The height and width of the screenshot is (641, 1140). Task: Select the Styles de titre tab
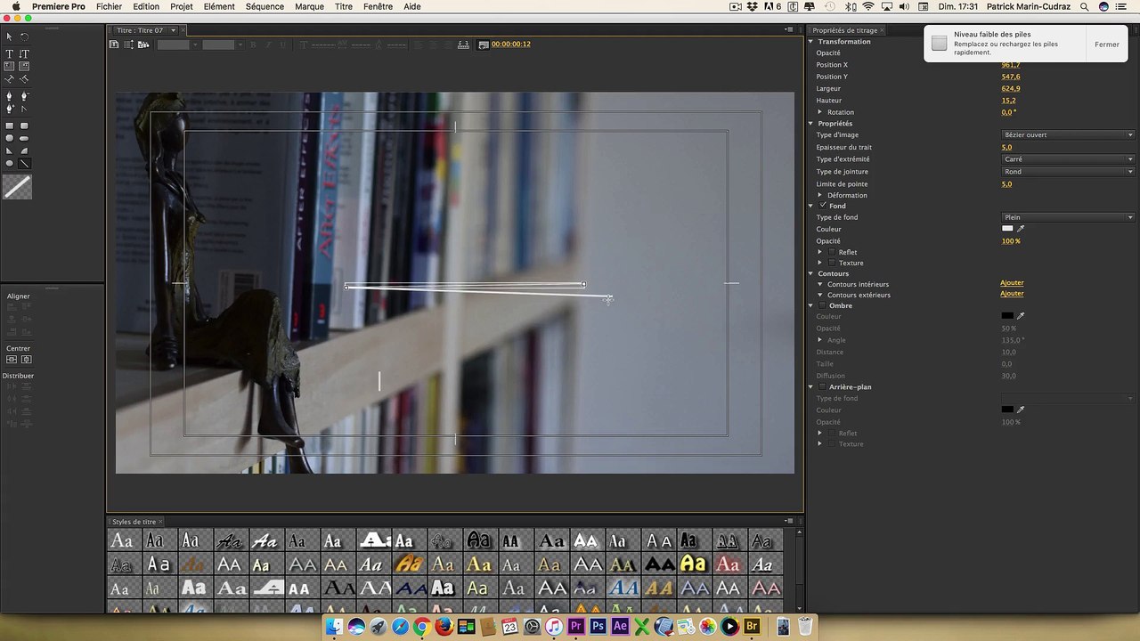point(134,522)
